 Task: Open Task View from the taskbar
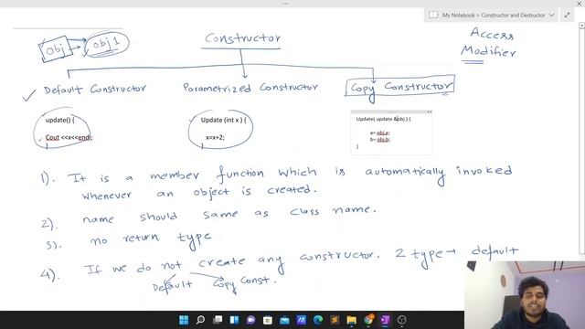[x=218, y=320]
